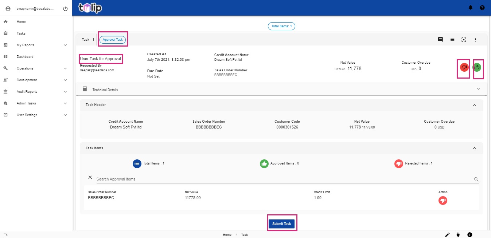Click the Credit Limit 1.00 value
This screenshot has height=238, width=491.
(317, 198)
